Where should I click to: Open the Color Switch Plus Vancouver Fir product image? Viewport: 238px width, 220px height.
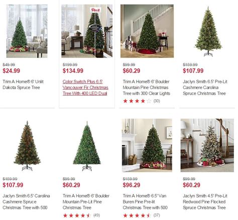(87, 31)
